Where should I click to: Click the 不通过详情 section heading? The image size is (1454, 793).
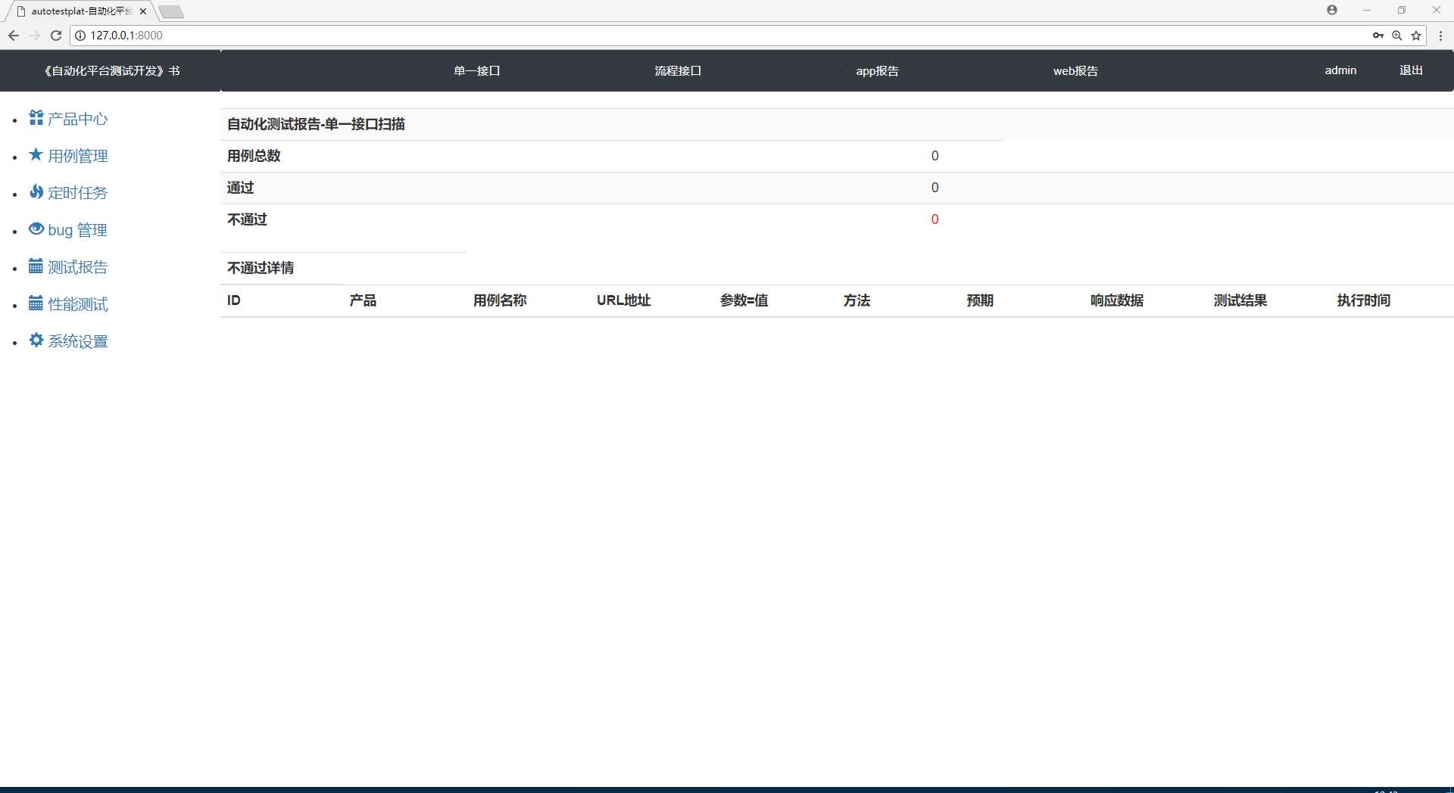click(x=261, y=268)
